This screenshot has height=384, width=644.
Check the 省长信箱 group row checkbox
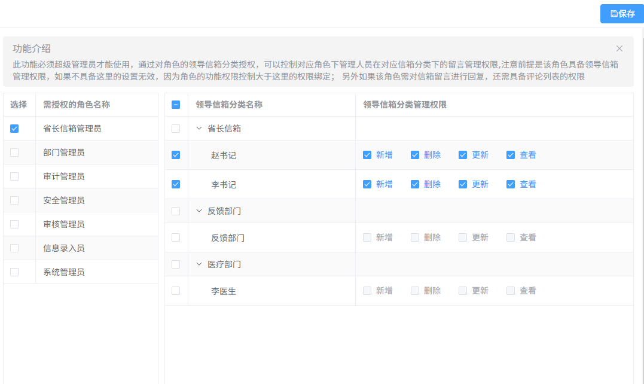point(176,129)
